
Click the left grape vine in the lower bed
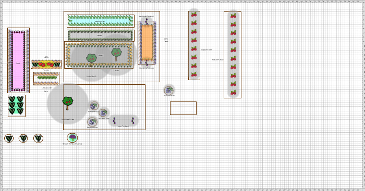pos(114,121)
